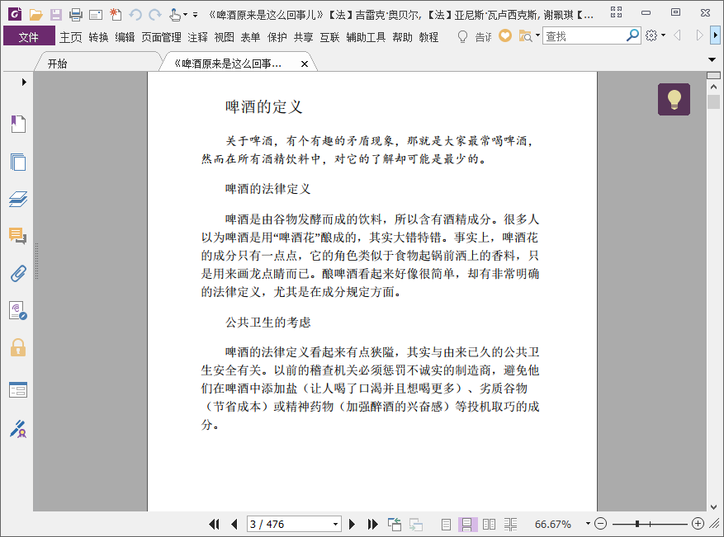Open advanced folder search icon
Screen dimensions: 724x537
525,36
